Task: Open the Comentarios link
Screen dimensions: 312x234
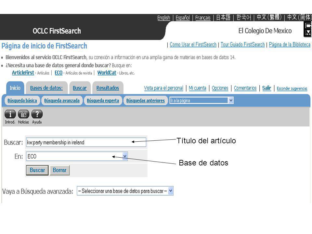Action: tap(245, 88)
